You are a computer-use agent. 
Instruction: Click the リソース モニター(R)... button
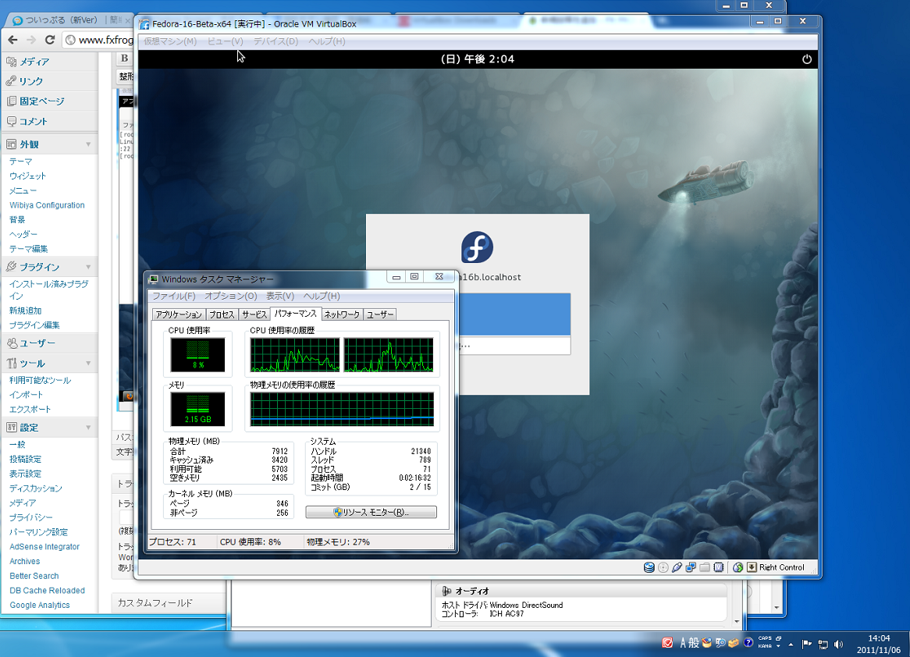(x=371, y=513)
